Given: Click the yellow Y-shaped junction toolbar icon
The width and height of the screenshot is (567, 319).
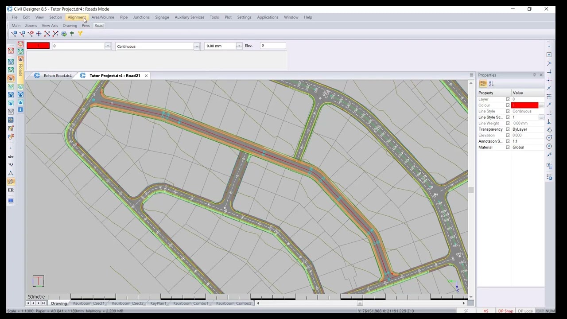Looking at the screenshot, I should (x=80, y=34).
